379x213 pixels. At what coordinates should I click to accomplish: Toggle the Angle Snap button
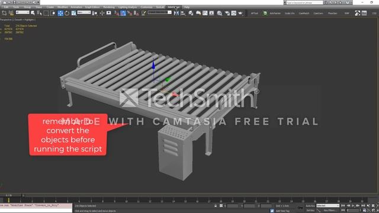point(123,13)
